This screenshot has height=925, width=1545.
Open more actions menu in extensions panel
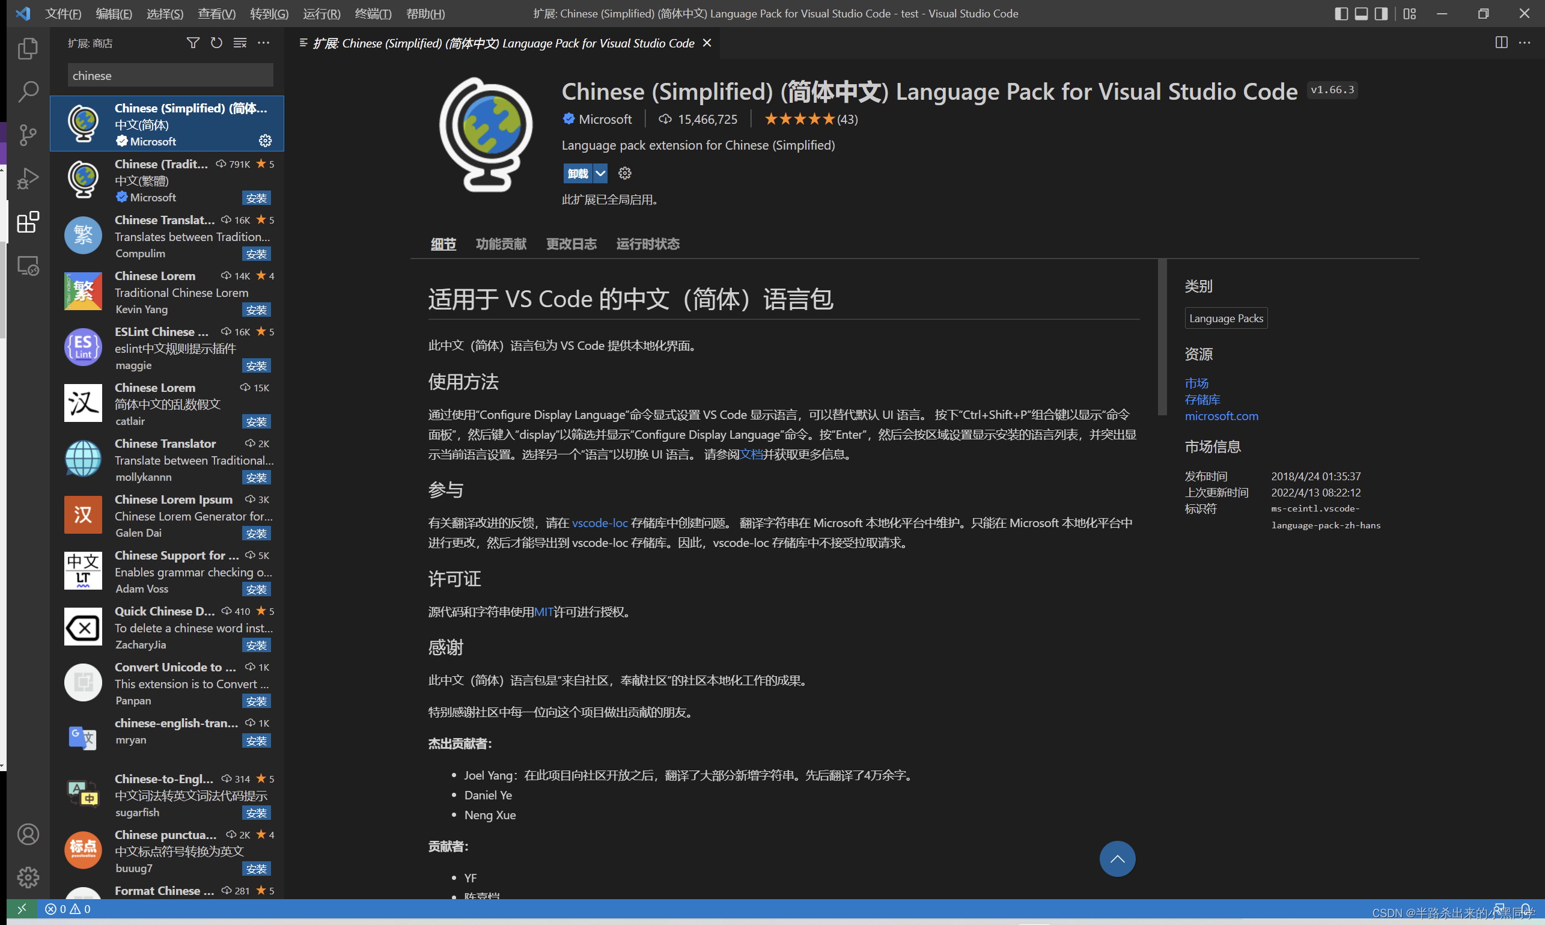tap(263, 43)
